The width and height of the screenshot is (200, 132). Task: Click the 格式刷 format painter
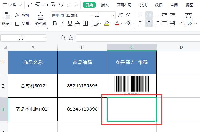[x=40, y=19]
